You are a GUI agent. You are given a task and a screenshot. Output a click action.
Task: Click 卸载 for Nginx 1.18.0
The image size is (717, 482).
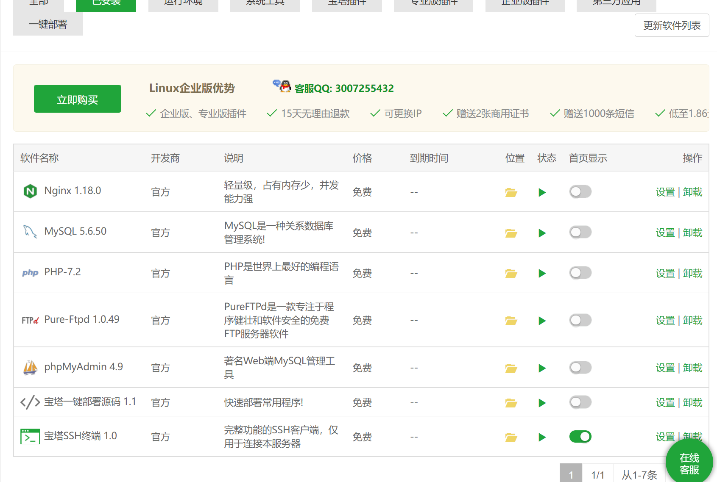tap(693, 192)
